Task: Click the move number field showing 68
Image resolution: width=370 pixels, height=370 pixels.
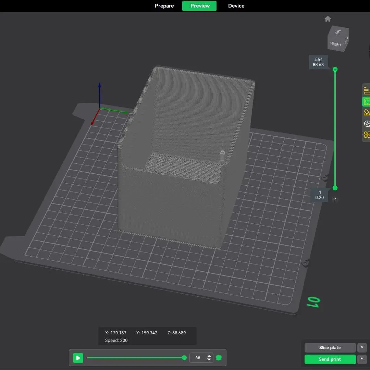Action: [x=198, y=358]
